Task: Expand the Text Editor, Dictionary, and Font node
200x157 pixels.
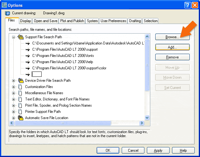Action: [x=14, y=99]
